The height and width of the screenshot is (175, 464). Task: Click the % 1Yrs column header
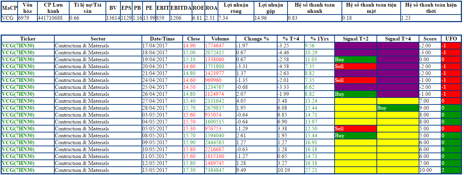(319, 39)
